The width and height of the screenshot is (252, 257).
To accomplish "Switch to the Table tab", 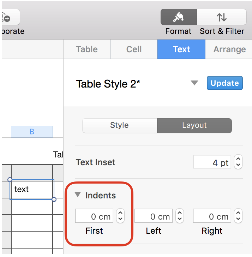I will click(87, 49).
